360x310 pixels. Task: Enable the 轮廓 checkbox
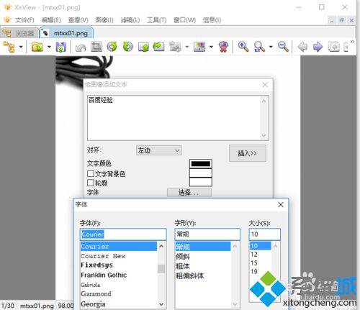91,183
